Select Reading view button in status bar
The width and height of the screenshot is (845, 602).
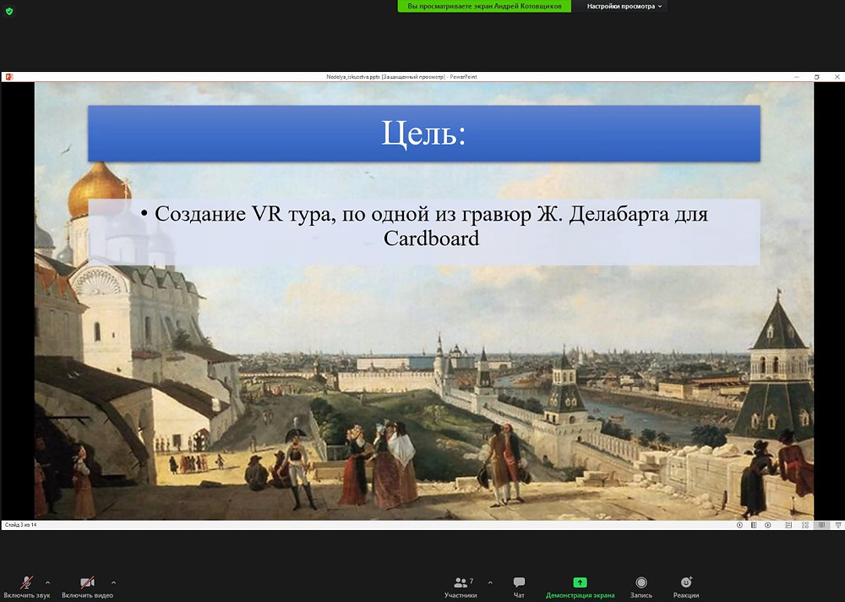coord(822,525)
